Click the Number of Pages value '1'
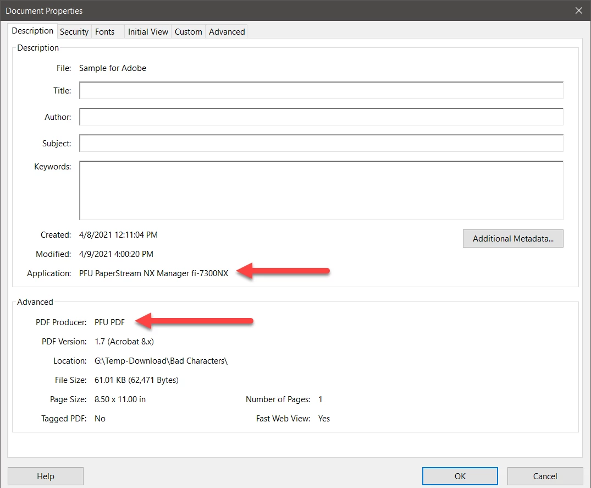This screenshot has height=488, width=591. tap(321, 399)
